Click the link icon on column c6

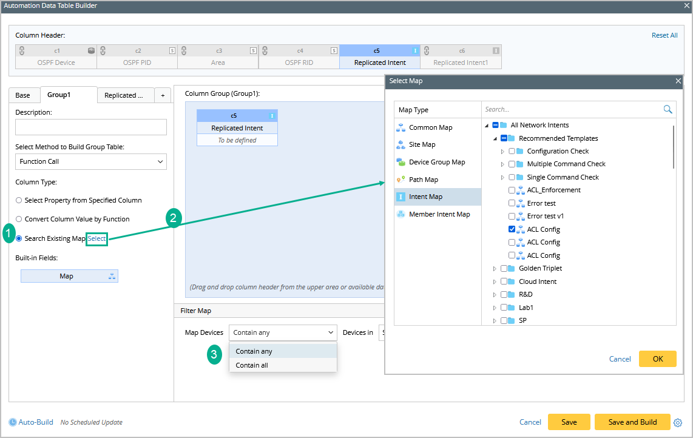(x=426, y=50)
